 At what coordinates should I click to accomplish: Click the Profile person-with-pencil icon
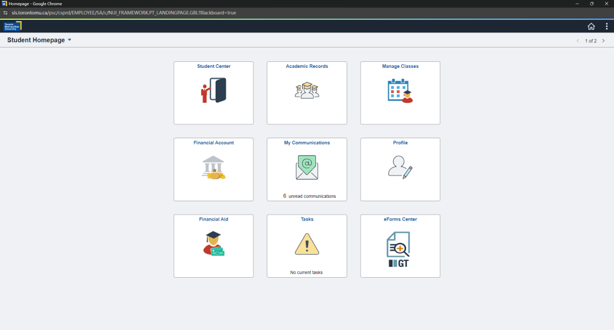tap(400, 167)
